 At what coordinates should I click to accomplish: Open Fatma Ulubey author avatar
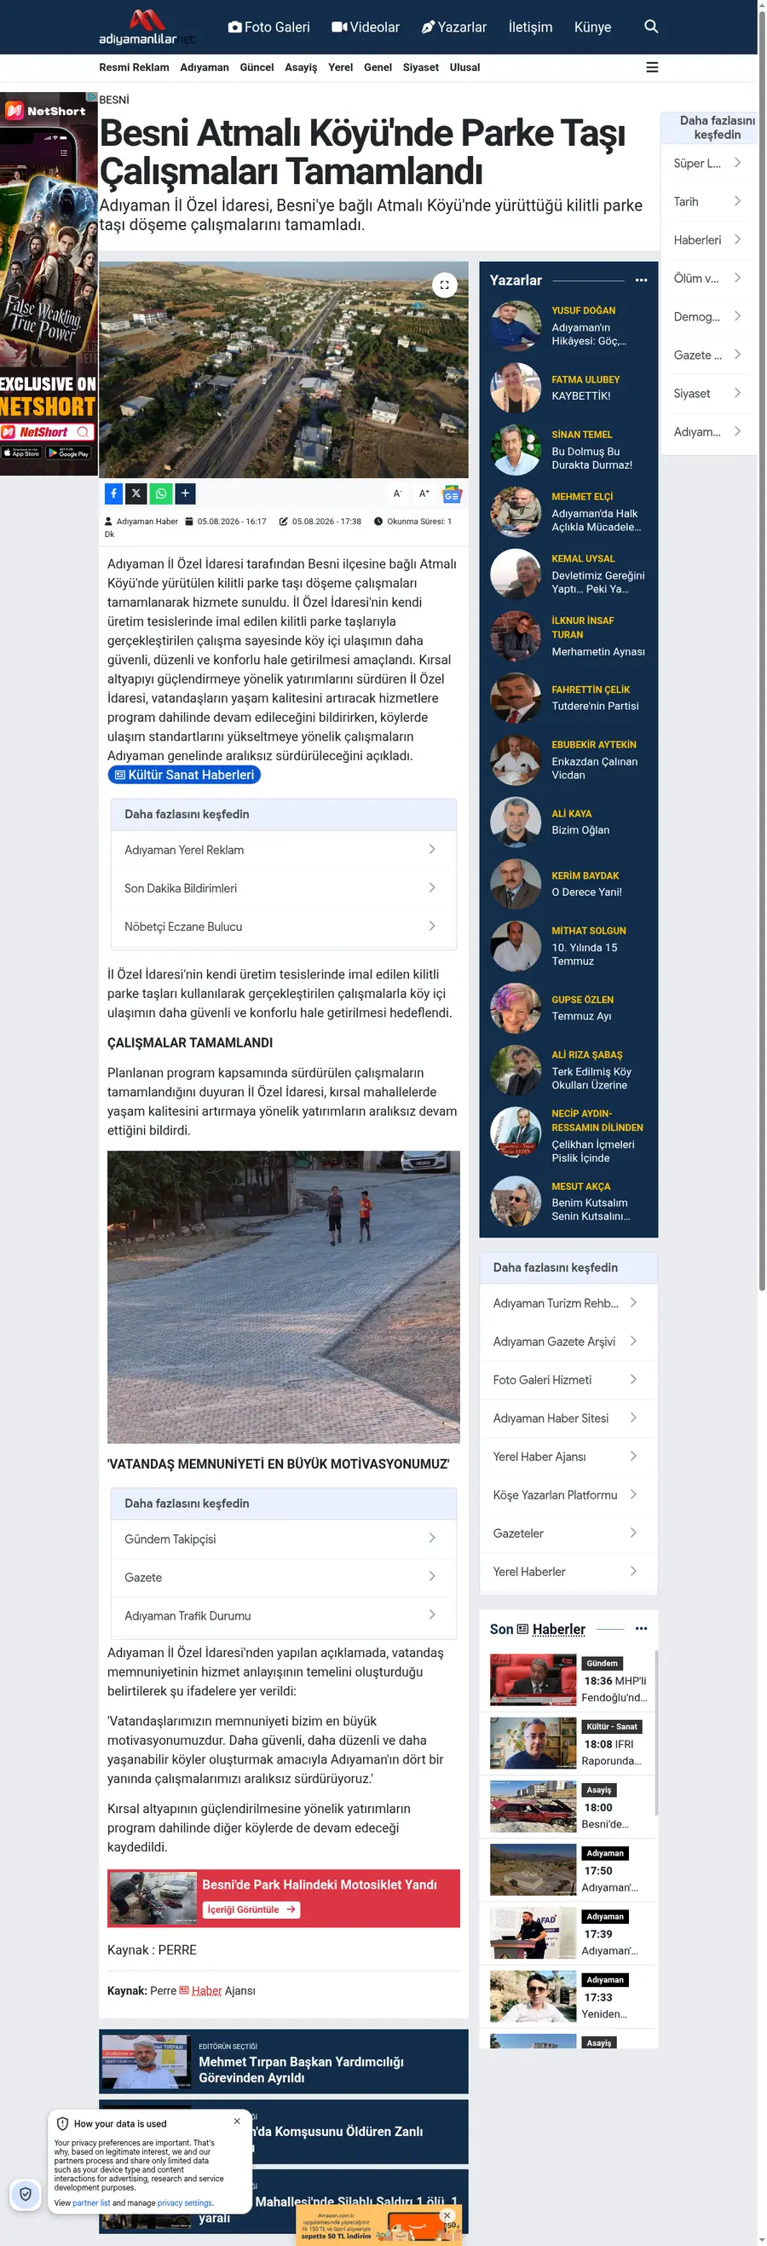tap(515, 387)
